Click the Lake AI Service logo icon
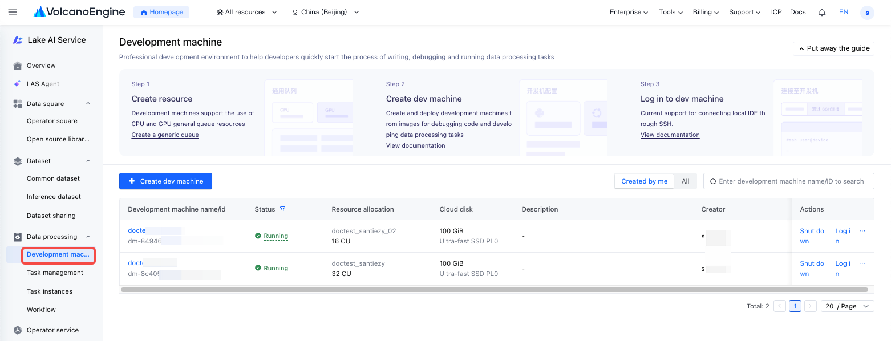Viewport: 891px width, 341px height. pos(18,40)
